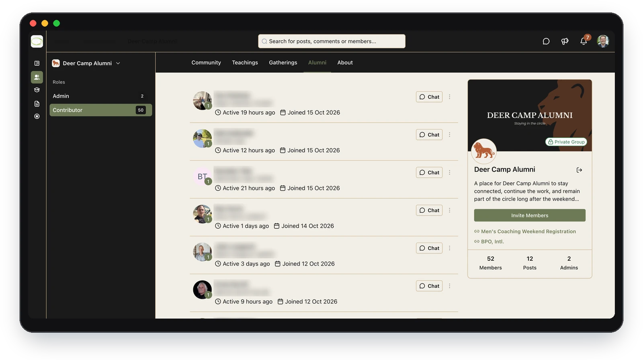
Task: Chat with member active 3 days ago
Action: pyautogui.click(x=429, y=248)
